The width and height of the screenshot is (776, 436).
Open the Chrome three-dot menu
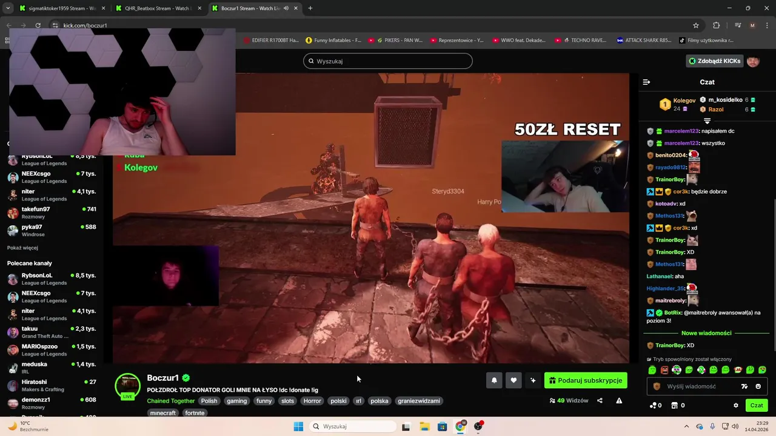click(766, 25)
